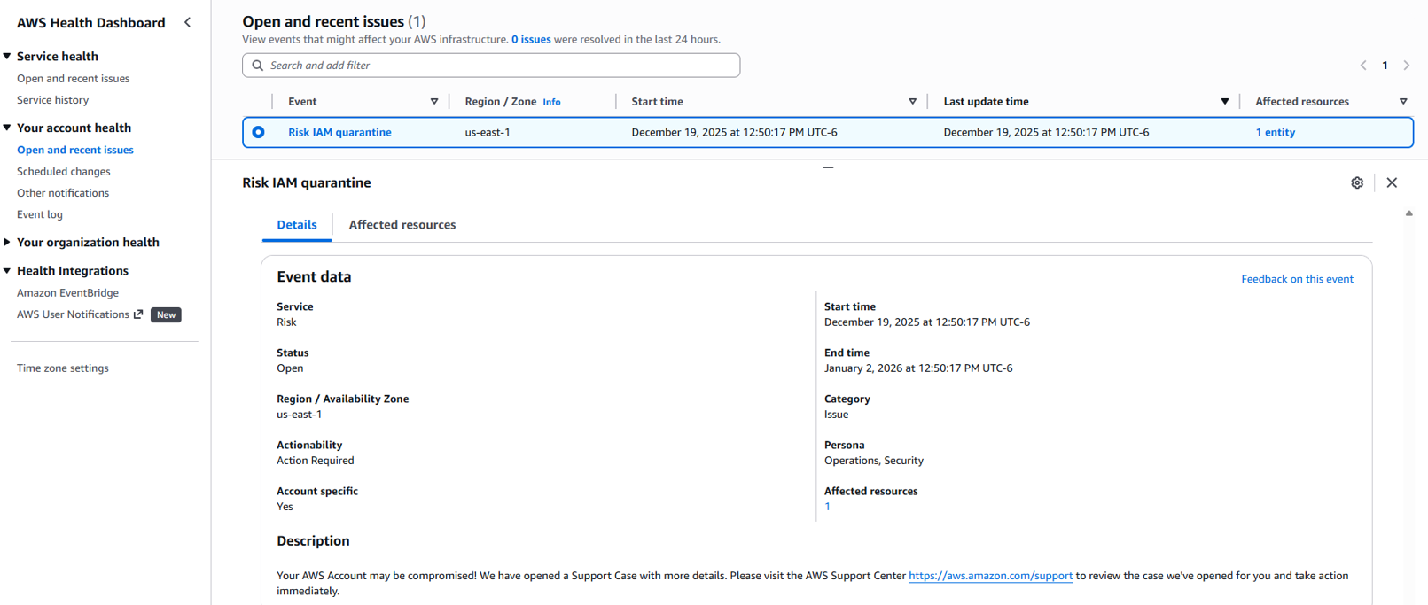The height and width of the screenshot is (605, 1428).
Task: Open Service health's Open and recent issues
Action: tap(73, 79)
